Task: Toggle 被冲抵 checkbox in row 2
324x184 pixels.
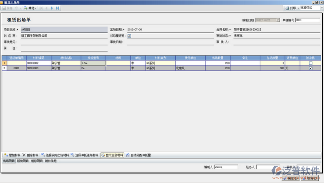Action: point(311,68)
